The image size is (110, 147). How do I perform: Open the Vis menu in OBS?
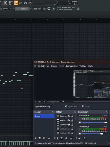click(48, 66)
